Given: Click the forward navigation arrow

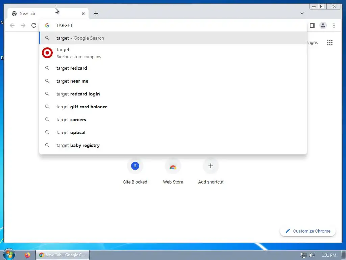Looking at the screenshot, I should (x=23, y=25).
